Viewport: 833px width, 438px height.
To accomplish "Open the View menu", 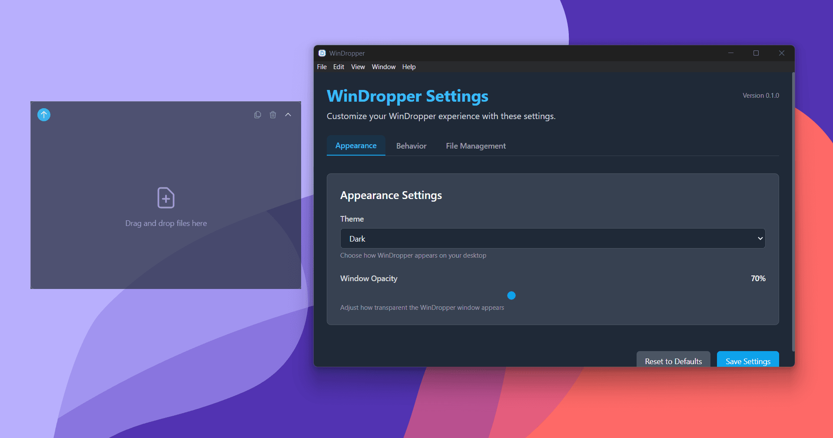I will pos(358,66).
